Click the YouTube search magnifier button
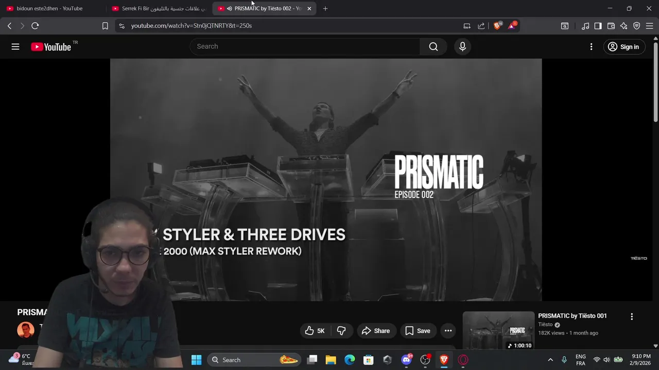Screen dimensions: 659x370 pyautogui.click(x=433, y=47)
